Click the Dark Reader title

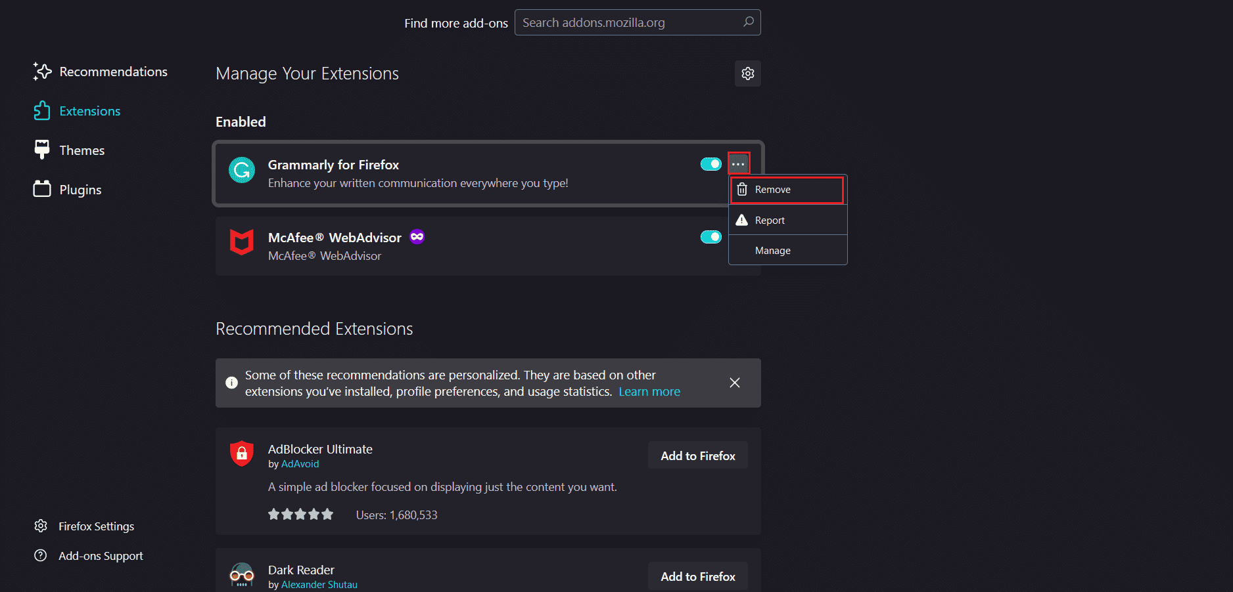click(x=301, y=570)
